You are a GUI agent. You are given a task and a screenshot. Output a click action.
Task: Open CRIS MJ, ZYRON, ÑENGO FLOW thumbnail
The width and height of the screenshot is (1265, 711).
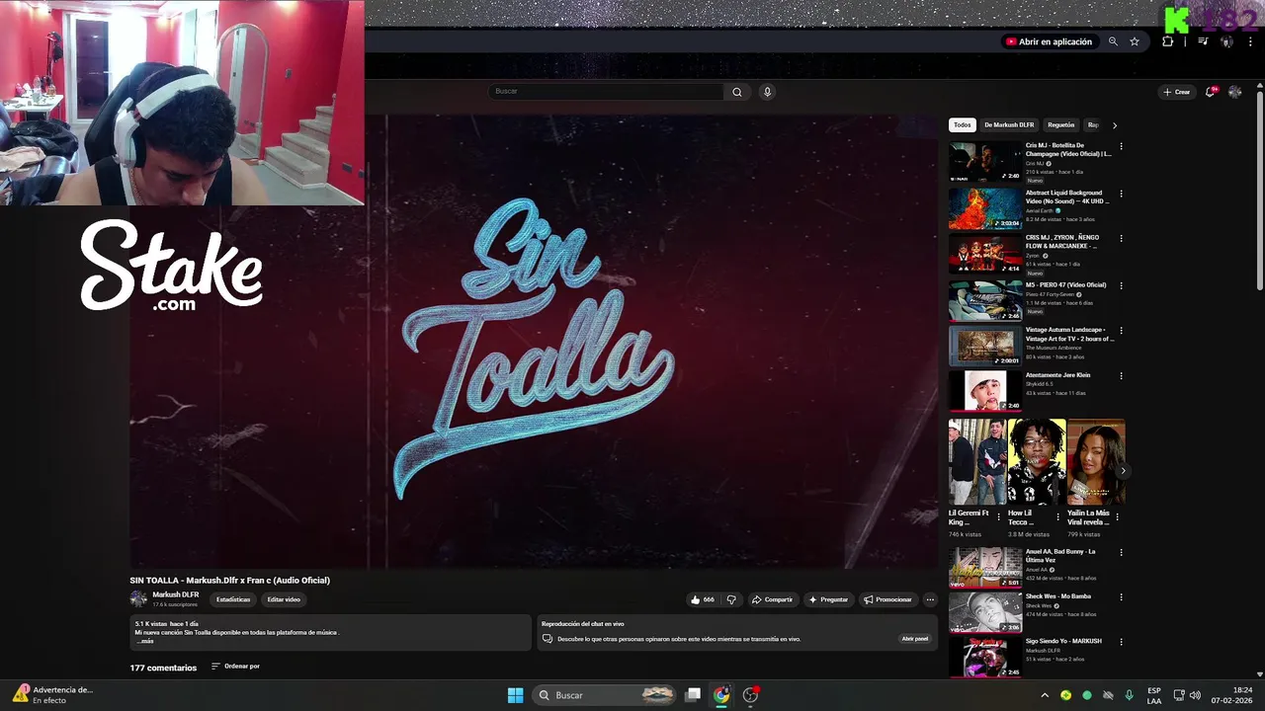[985, 254]
